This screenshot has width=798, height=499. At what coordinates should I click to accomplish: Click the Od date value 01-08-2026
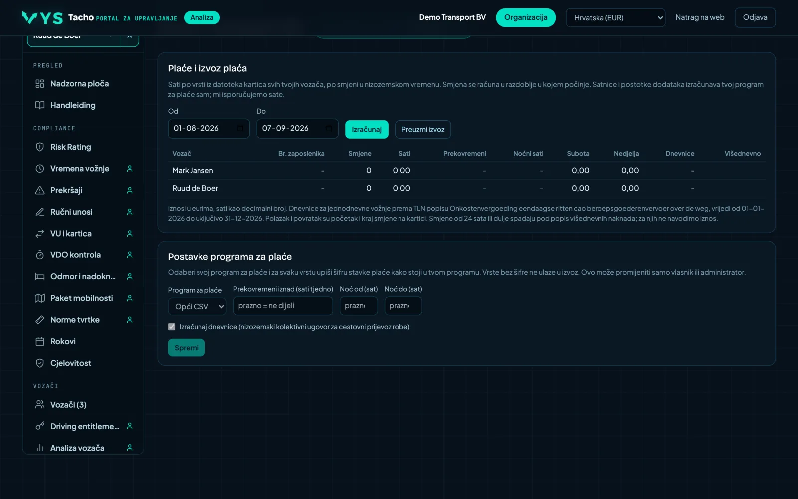pos(196,128)
